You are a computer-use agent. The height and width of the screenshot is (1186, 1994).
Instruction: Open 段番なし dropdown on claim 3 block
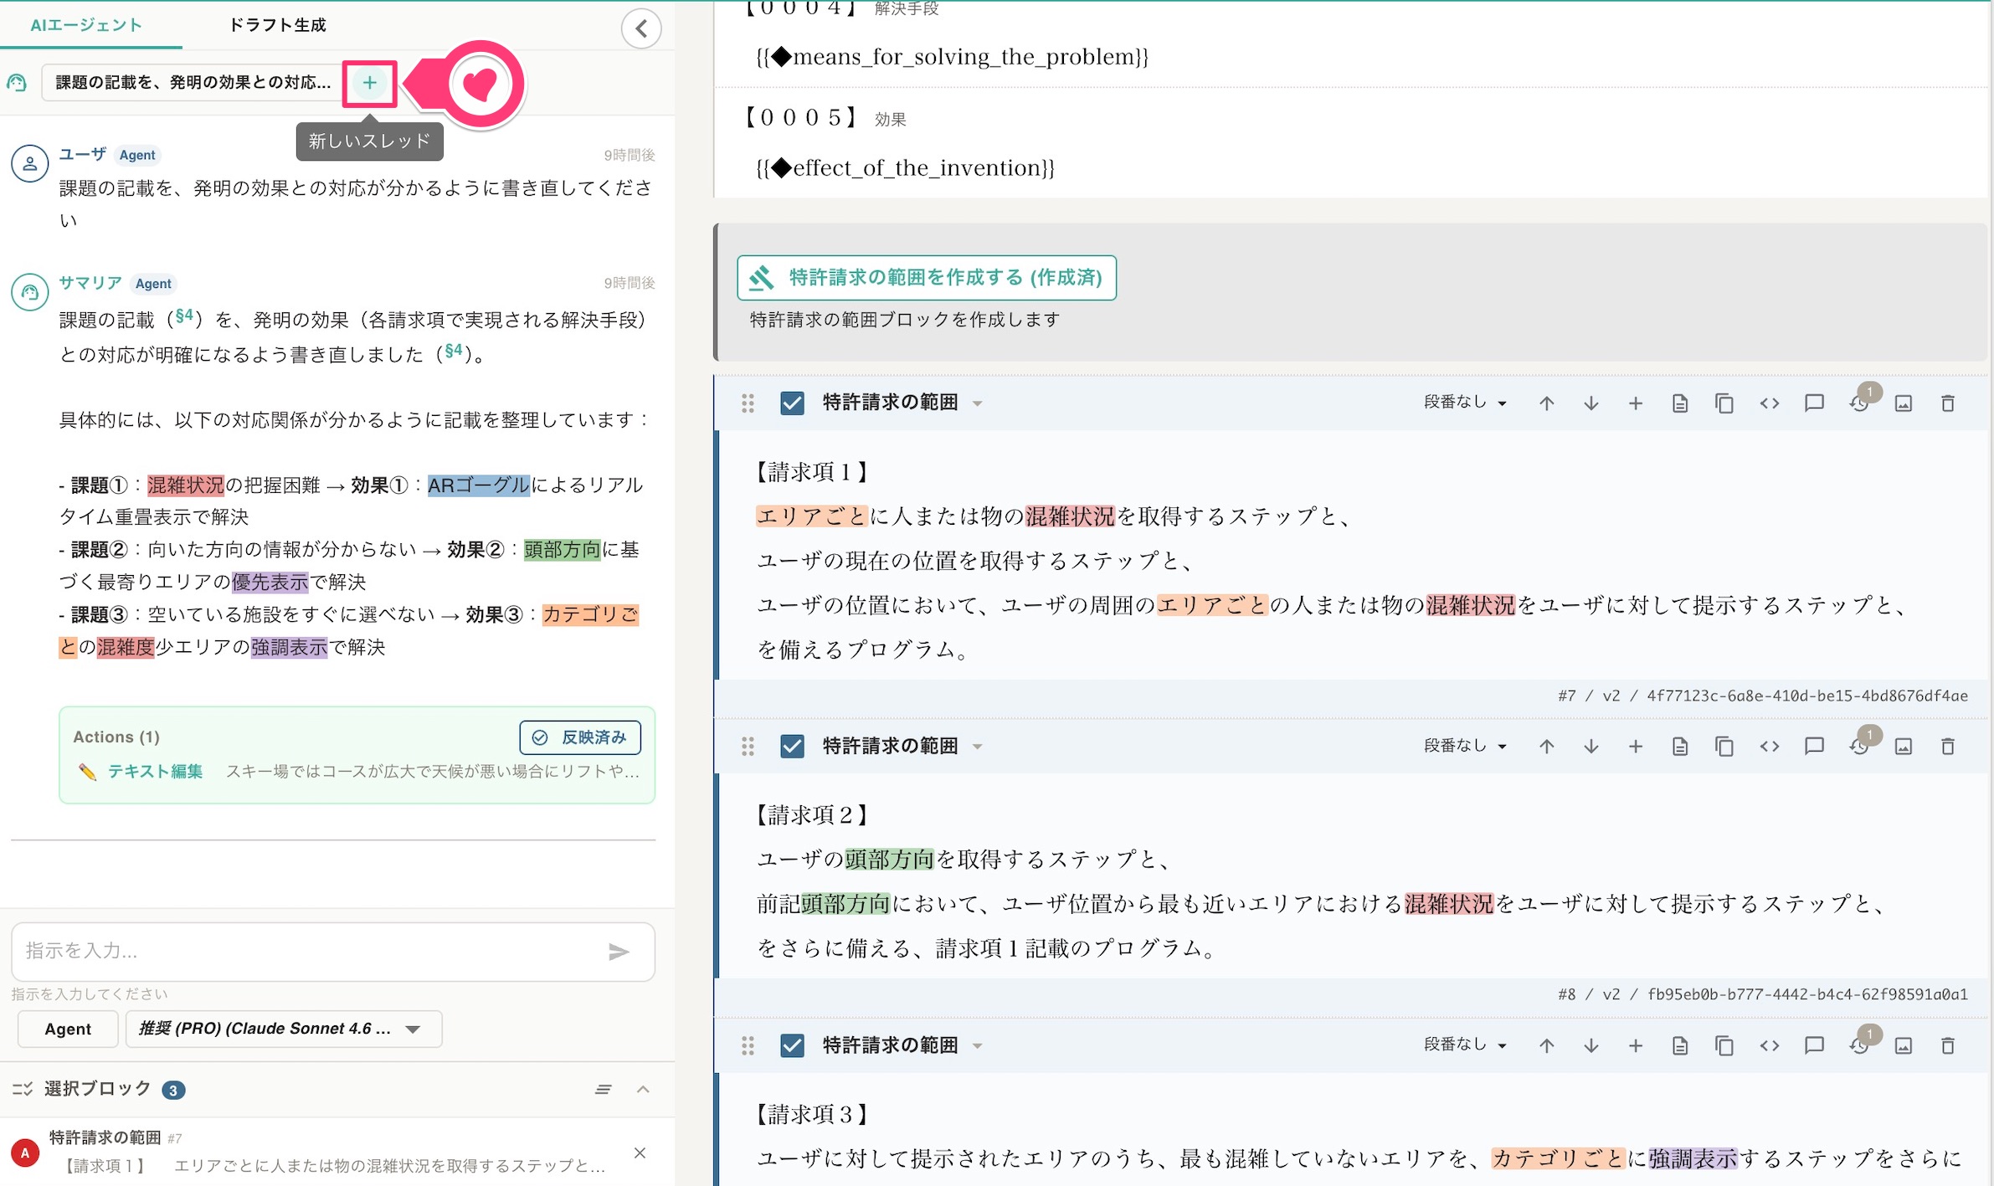1465,1045
